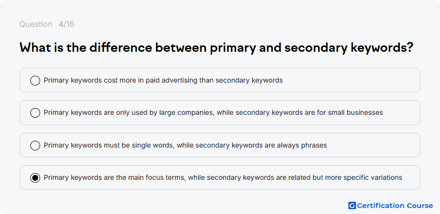Open the Certification Course link
Viewport: 440px width, 214px height.
(x=391, y=206)
